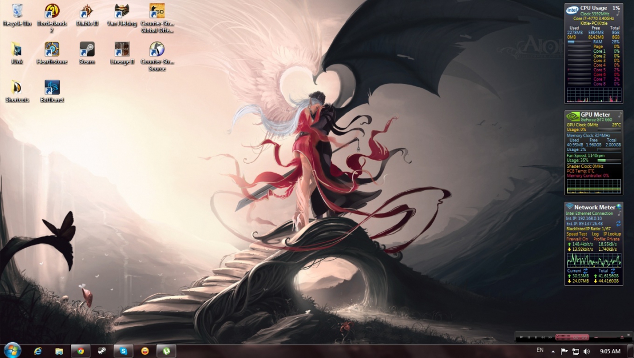The height and width of the screenshot is (358, 634).
Task: Click the Intel logo in CPU gadget
Action: click(x=572, y=10)
